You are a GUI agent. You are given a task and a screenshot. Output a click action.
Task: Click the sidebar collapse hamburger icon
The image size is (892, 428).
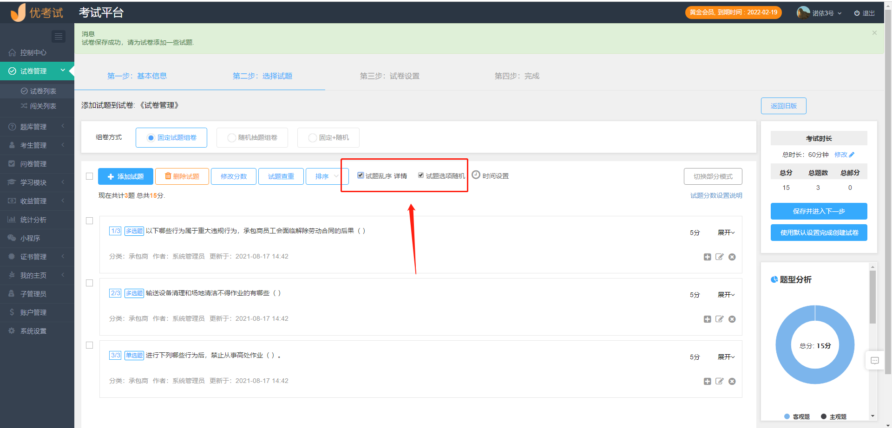pos(59,36)
